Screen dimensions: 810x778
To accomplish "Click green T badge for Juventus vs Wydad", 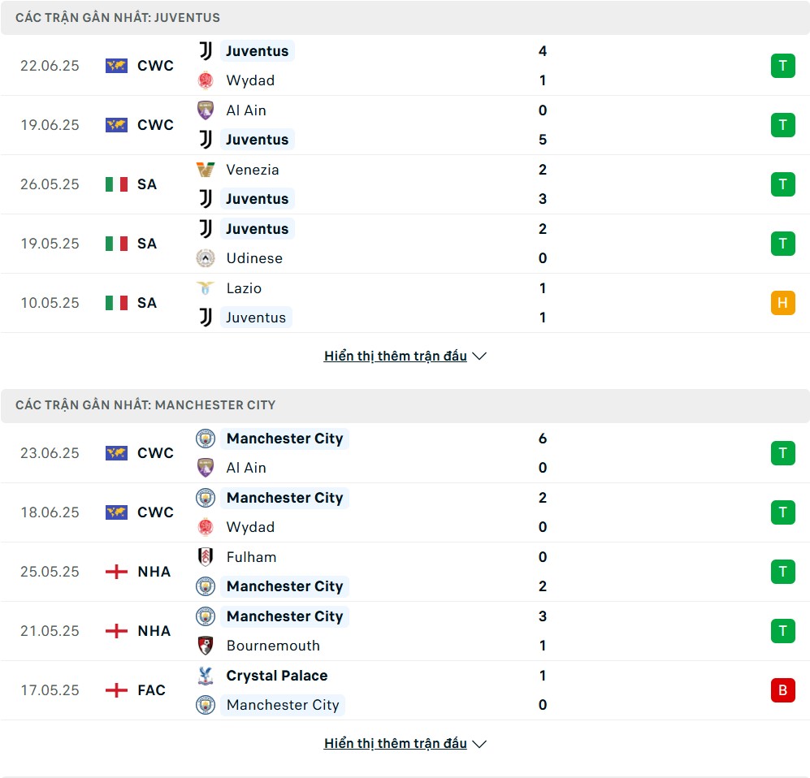I will pyautogui.click(x=782, y=66).
